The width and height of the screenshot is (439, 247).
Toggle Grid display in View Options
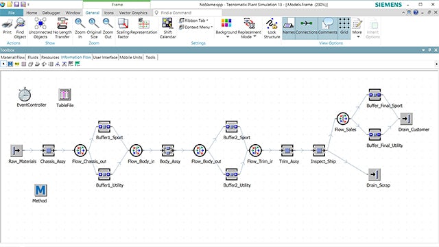344,28
